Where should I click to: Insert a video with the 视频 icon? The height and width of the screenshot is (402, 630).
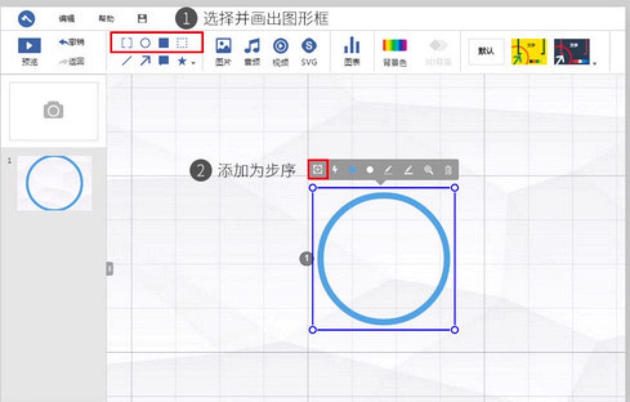click(280, 51)
